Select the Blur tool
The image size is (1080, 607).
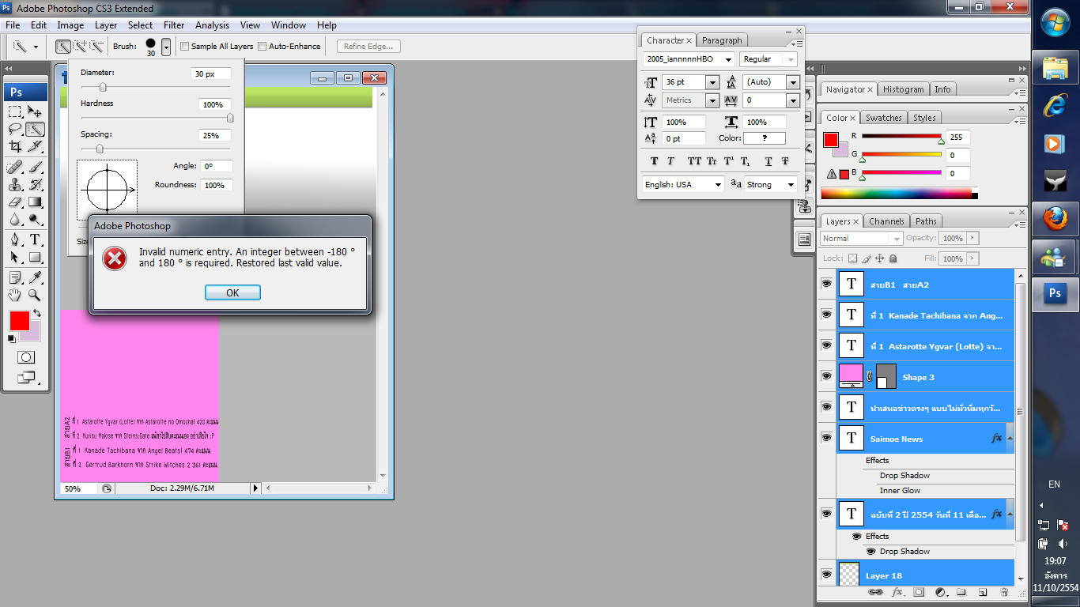(15, 219)
